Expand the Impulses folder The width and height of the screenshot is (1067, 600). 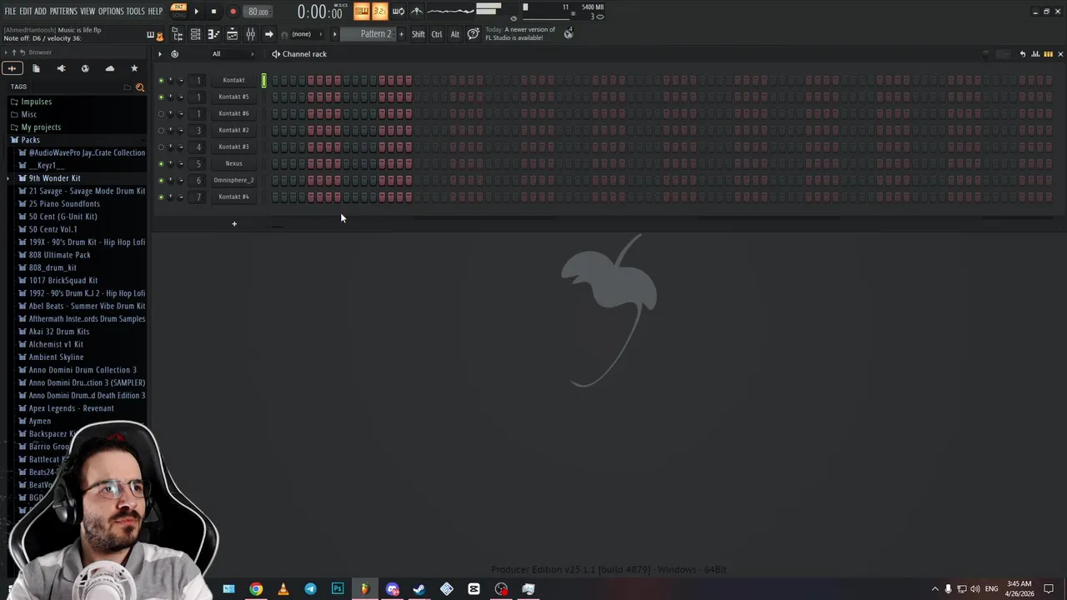click(36, 102)
